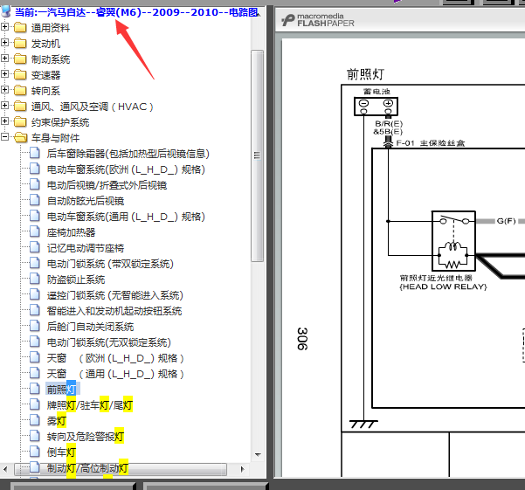Image resolution: width=525 pixels, height=490 pixels.
Task: Click the document icon beside 记忆电动调节座椅
Action: 34,247
